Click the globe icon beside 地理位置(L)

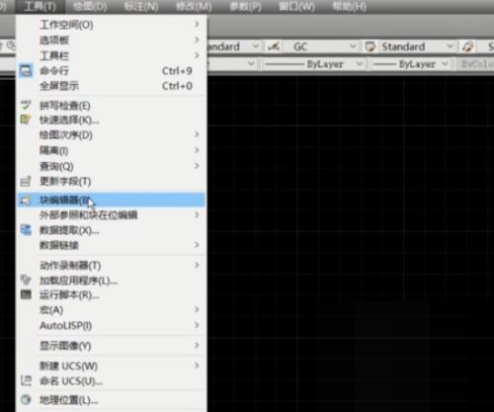tap(26, 400)
